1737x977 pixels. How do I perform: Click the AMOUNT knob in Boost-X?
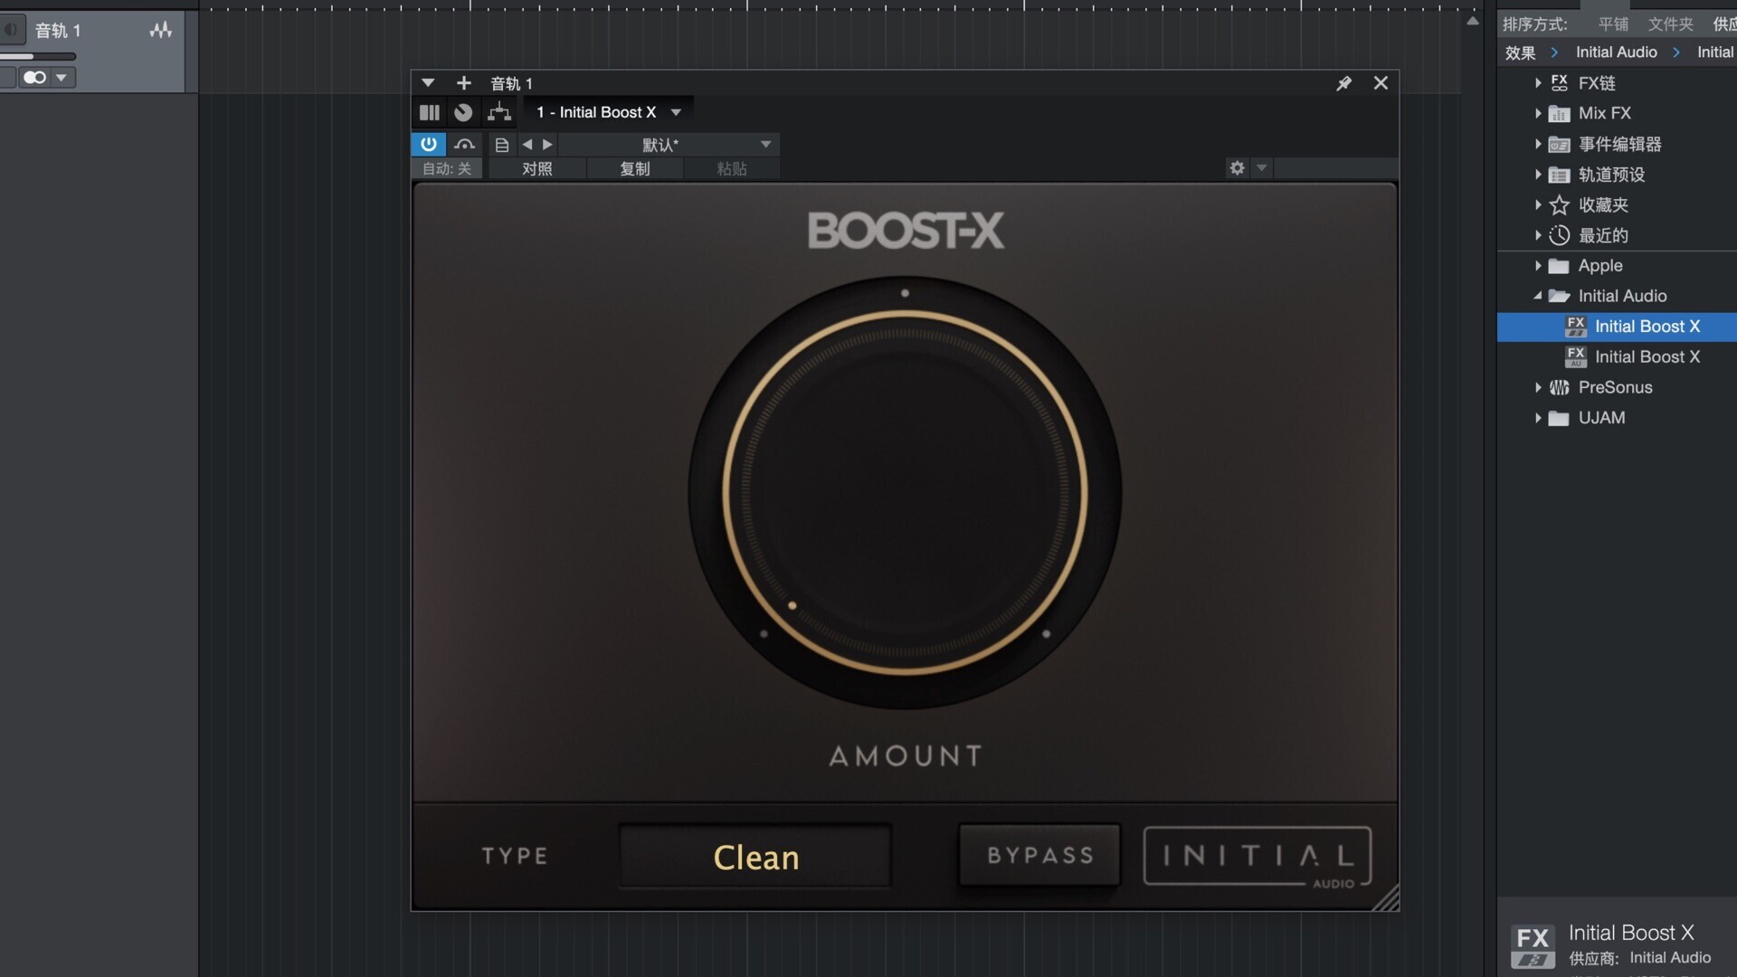coord(905,493)
